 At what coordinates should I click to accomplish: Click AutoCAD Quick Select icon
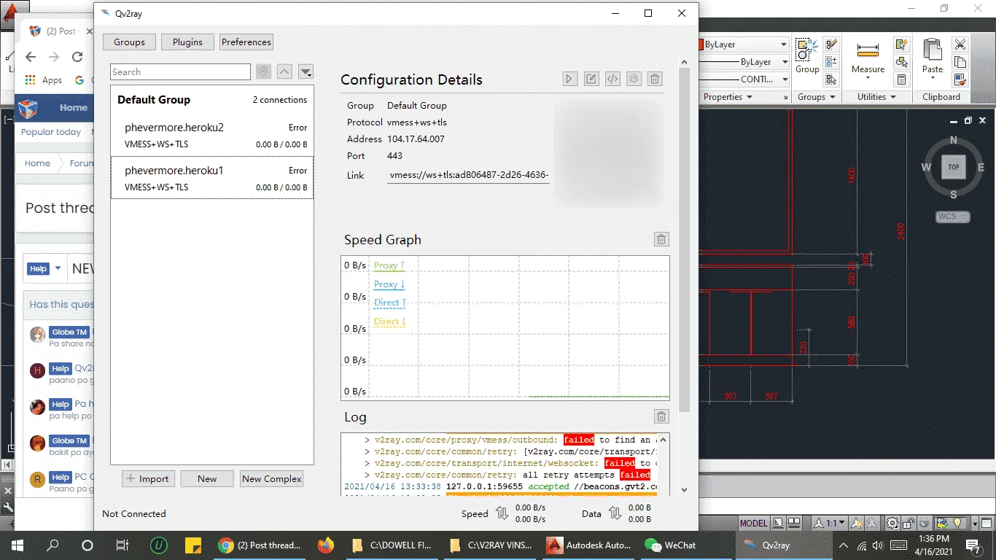pos(902,45)
